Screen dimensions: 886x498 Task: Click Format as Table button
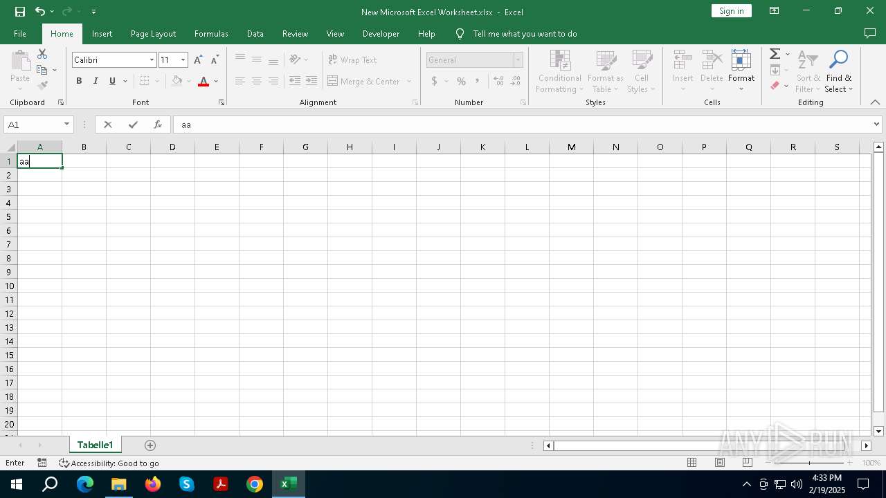click(x=606, y=71)
